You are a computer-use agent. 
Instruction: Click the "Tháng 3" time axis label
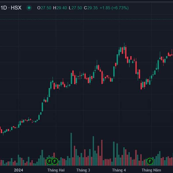coord(83,170)
